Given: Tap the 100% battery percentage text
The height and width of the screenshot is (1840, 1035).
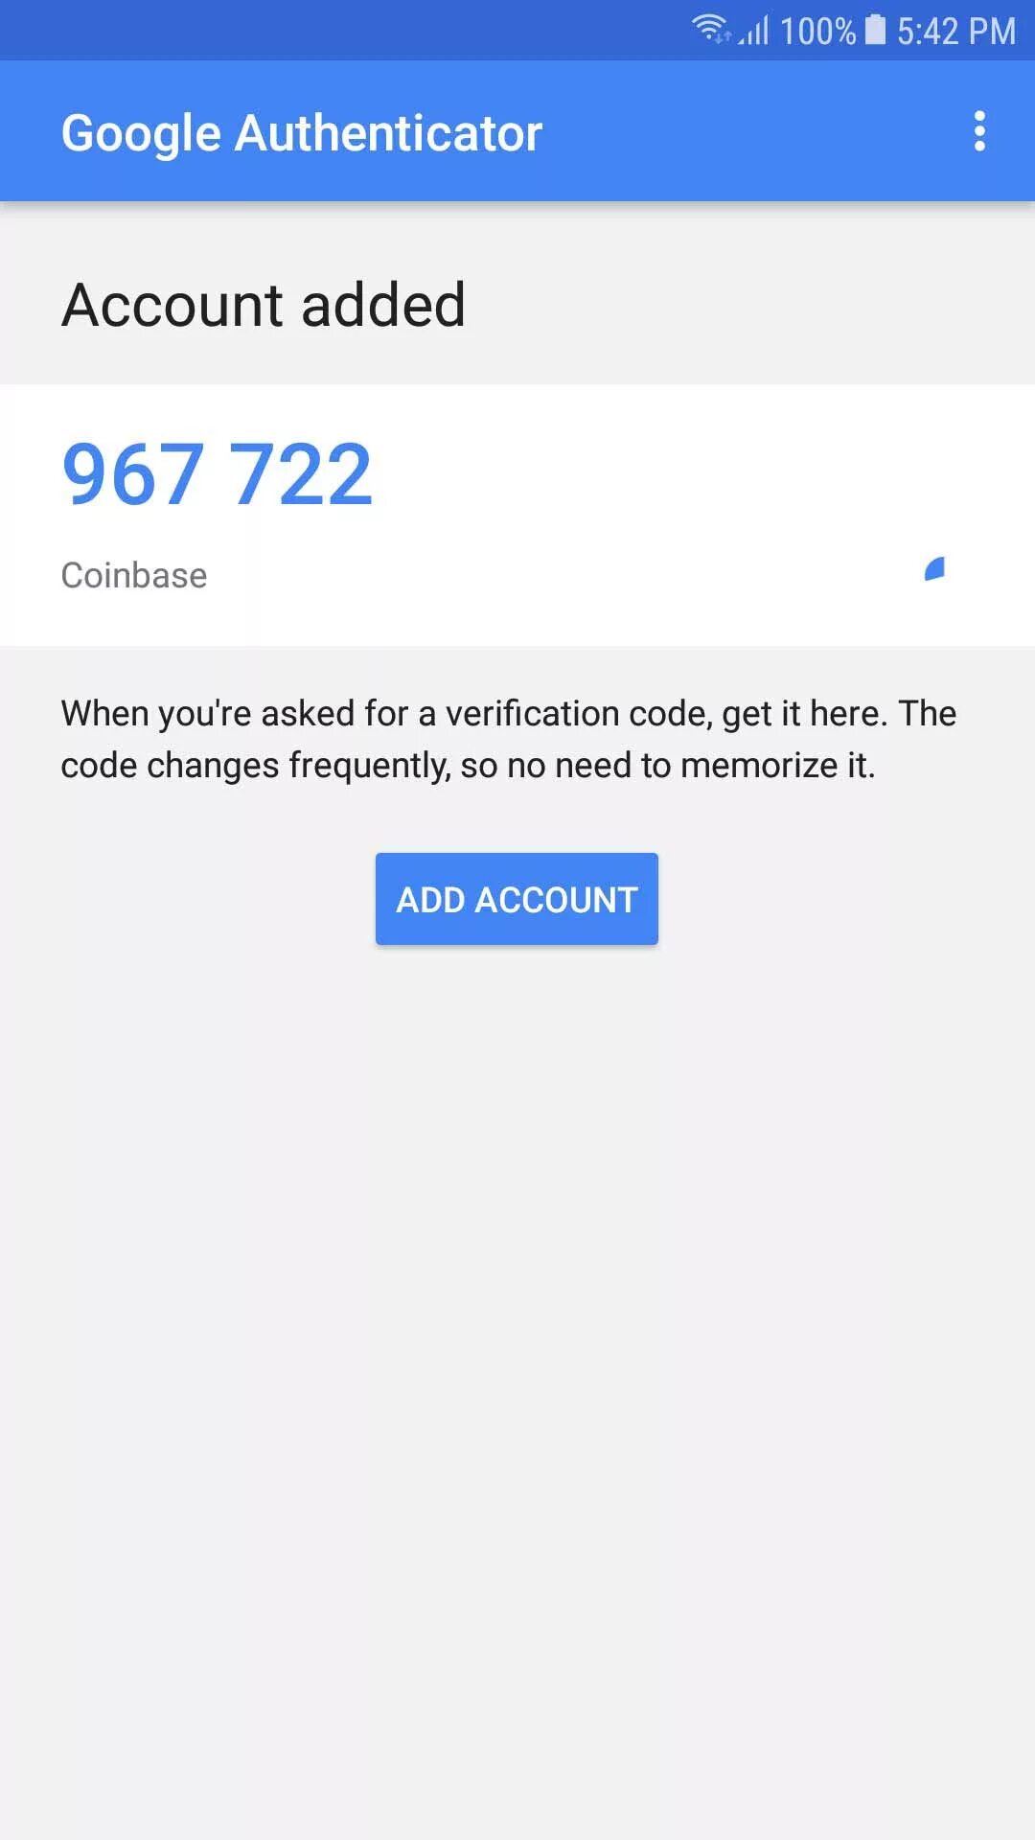Looking at the screenshot, I should (x=817, y=31).
